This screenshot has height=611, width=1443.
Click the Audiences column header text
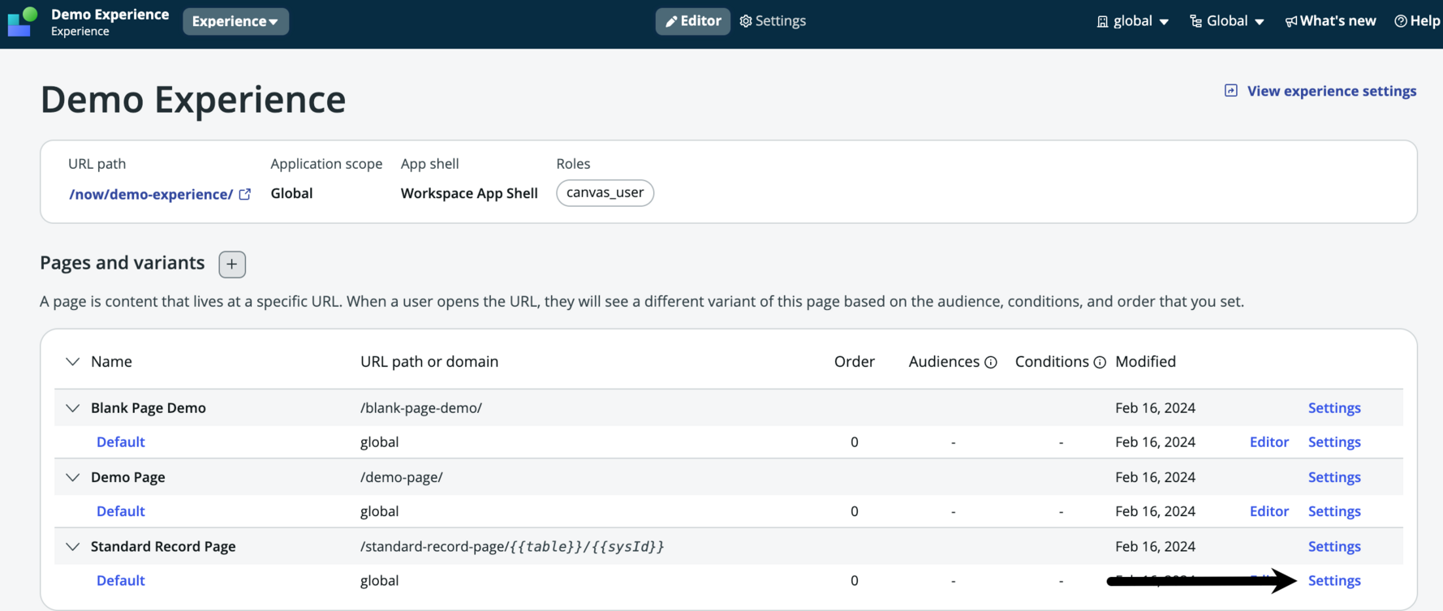tap(944, 362)
